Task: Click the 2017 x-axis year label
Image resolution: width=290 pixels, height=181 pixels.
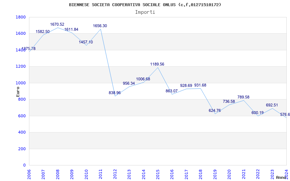Action: [x=186, y=174]
